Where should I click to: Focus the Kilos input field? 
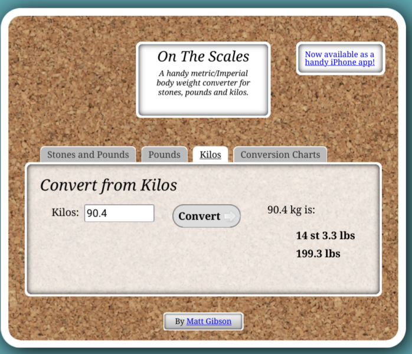click(119, 214)
